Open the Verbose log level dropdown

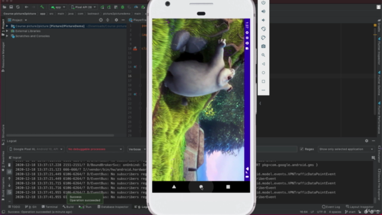[137, 149]
